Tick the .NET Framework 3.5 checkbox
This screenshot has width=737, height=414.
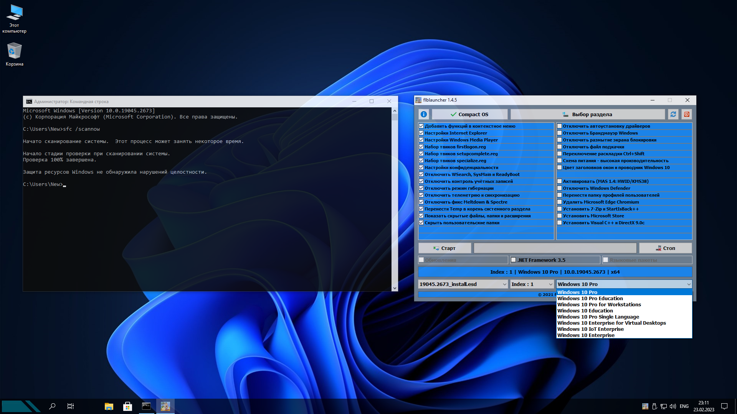pyautogui.click(x=514, y=260)
